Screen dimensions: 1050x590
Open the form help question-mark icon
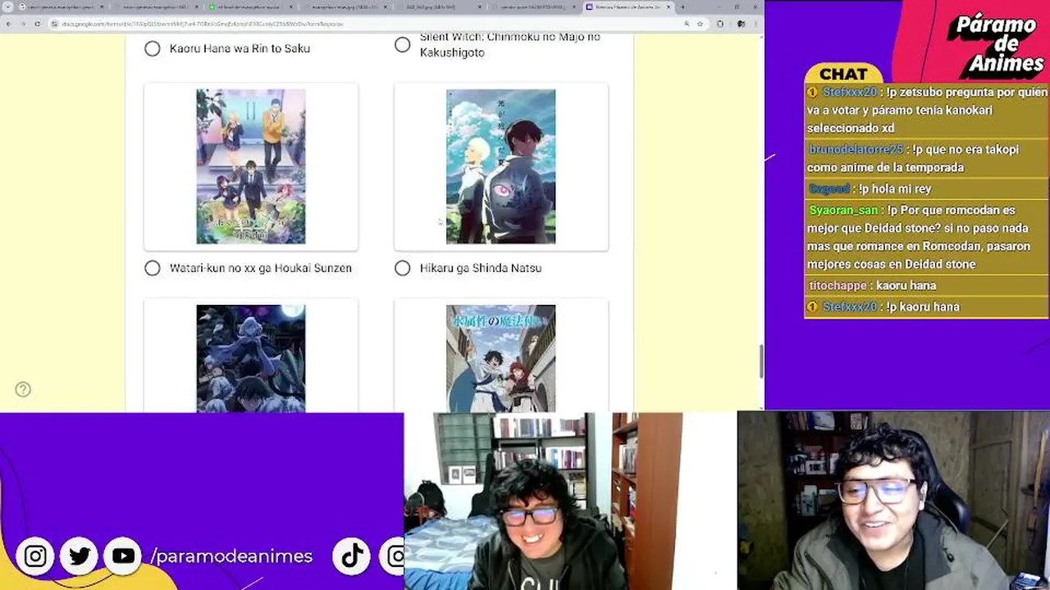[x=23, y=389]
